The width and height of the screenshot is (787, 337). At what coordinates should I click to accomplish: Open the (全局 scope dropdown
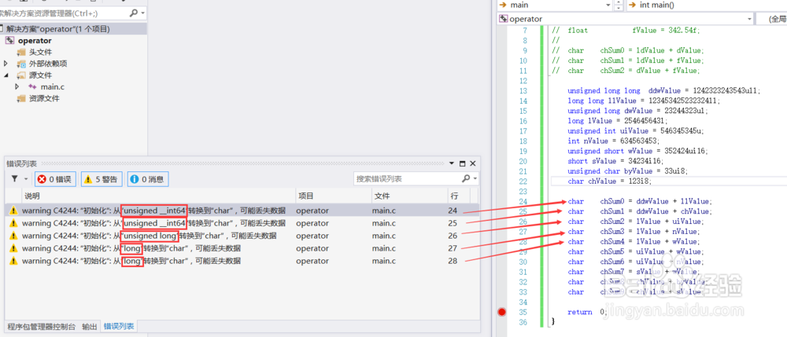click(x=772, y=19)
